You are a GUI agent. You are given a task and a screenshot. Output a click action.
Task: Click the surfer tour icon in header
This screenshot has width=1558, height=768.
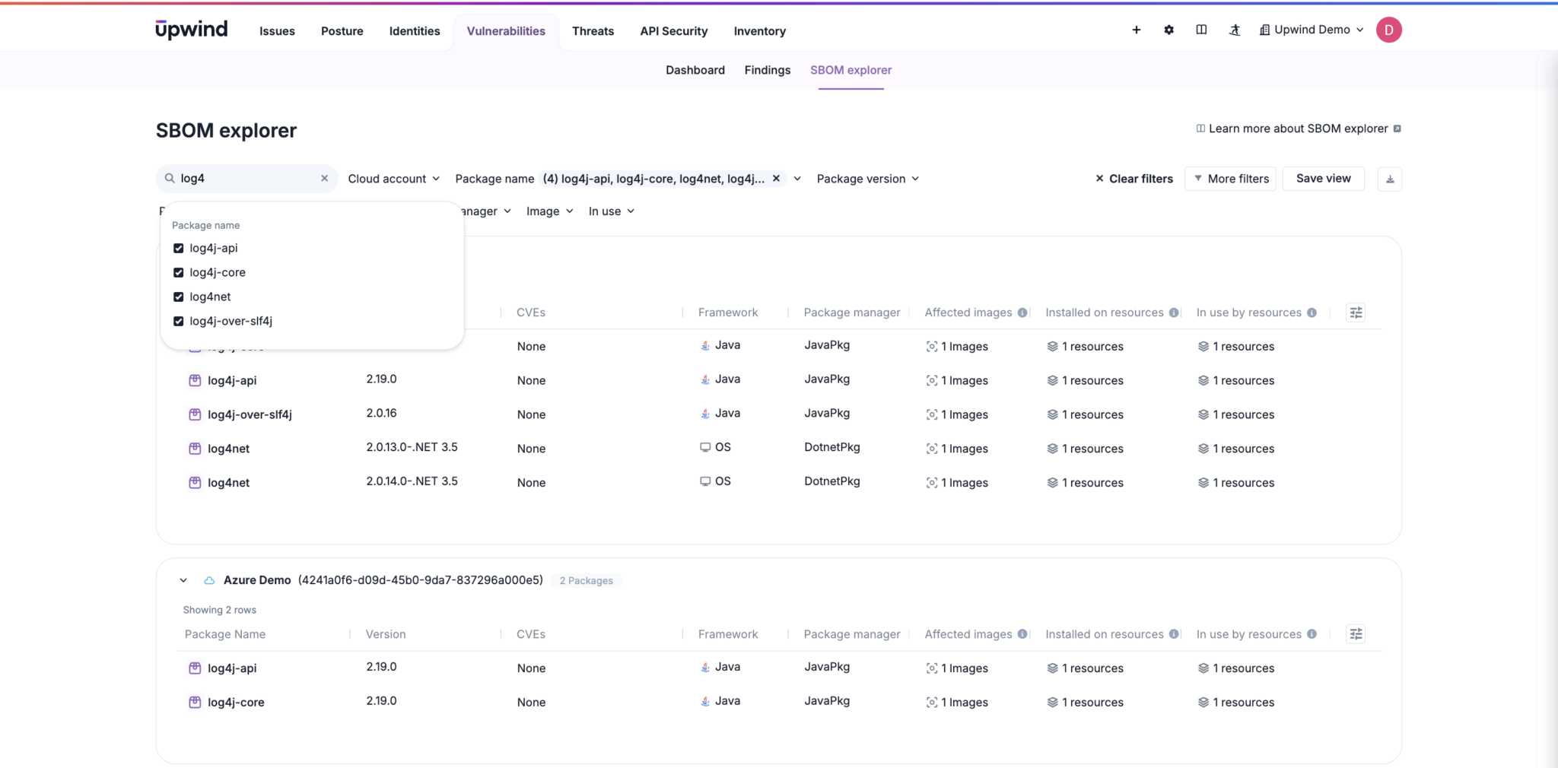tap(1234, 30)
